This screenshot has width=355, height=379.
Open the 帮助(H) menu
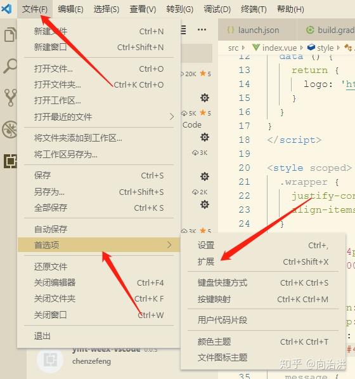tap(290, 9)
